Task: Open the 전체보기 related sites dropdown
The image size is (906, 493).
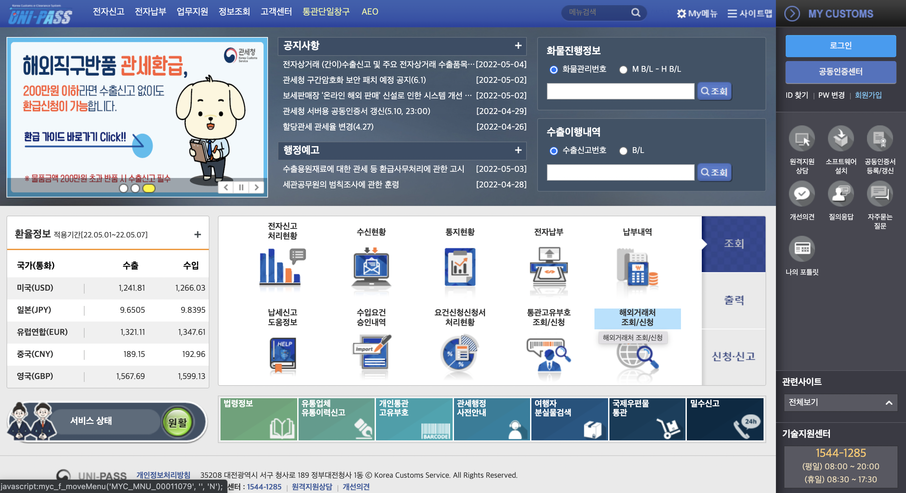Action: pos(840,402)
